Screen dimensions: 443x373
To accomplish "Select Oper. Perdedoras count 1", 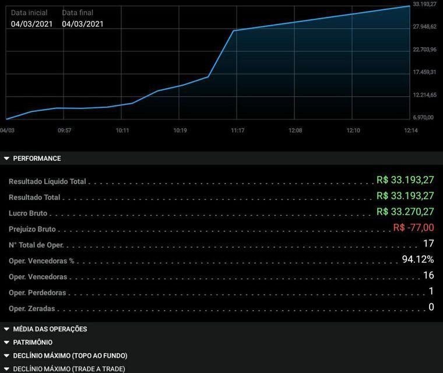I will [431, 291].
